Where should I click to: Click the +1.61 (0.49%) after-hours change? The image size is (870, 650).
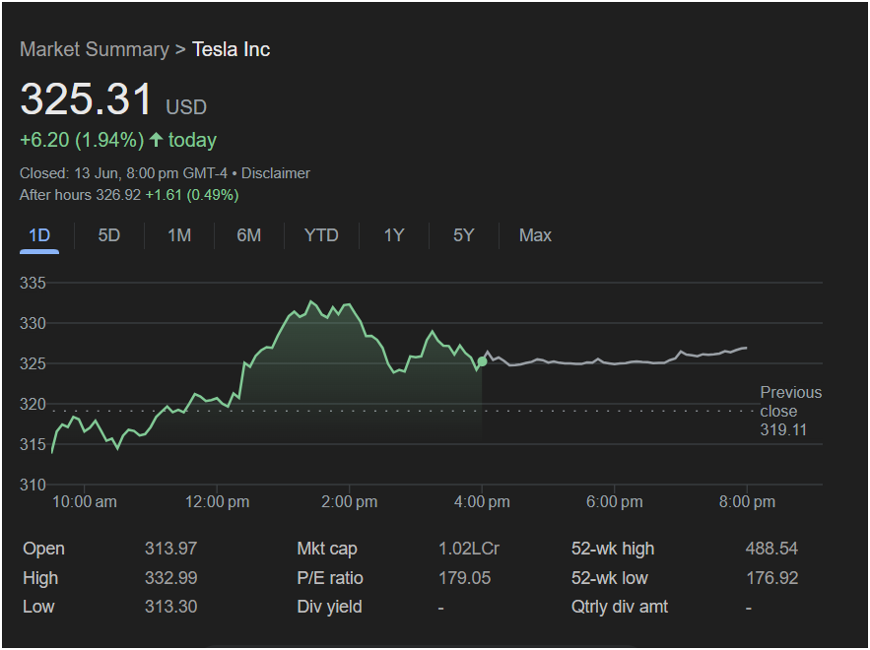tap(192, 195)
